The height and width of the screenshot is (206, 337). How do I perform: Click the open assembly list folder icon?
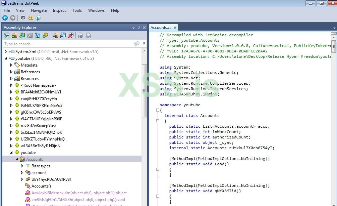55,35
